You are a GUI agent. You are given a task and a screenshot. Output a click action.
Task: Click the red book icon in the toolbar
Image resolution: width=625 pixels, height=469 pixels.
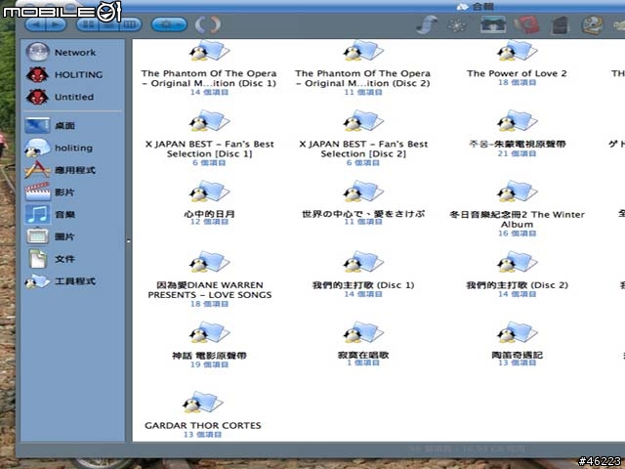coord(527,24)
